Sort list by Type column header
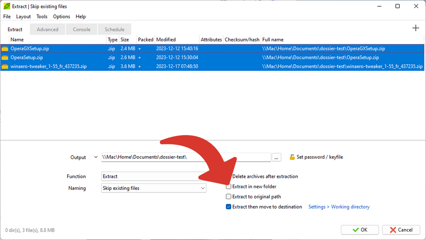The height and width of the screenshot is (240, 426). tap(113, 40)
